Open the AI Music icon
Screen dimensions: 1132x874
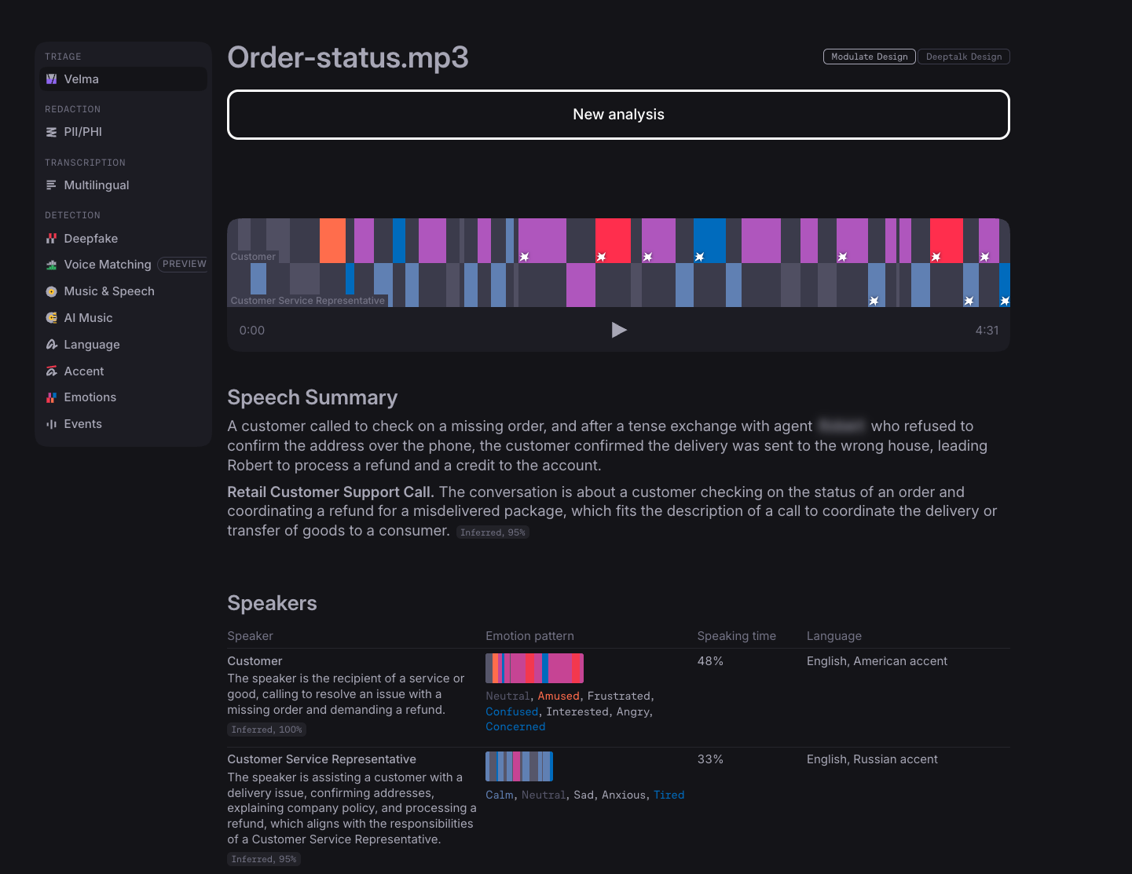[x=52, y=318]
